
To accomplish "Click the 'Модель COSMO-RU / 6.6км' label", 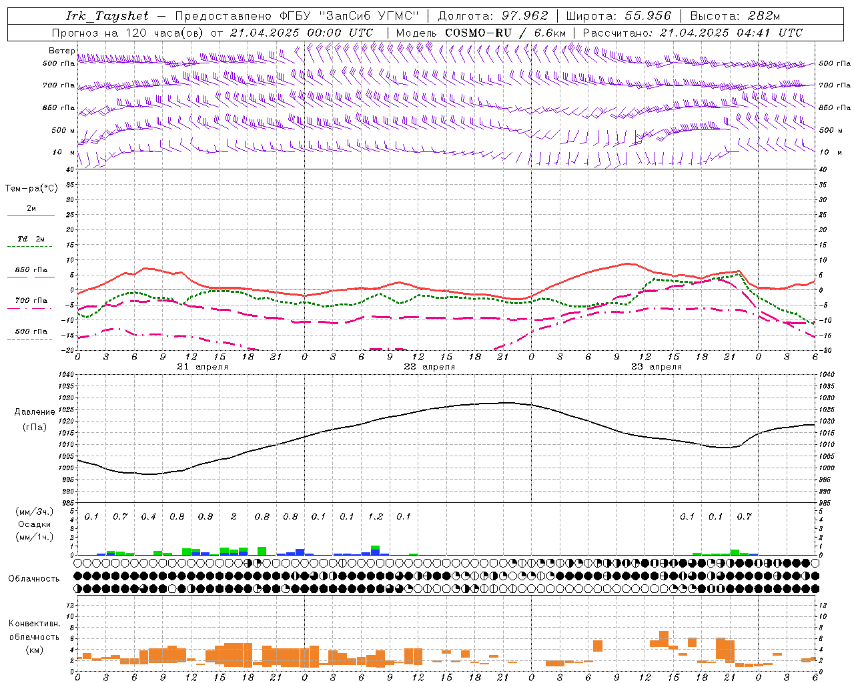I will 481,33.
